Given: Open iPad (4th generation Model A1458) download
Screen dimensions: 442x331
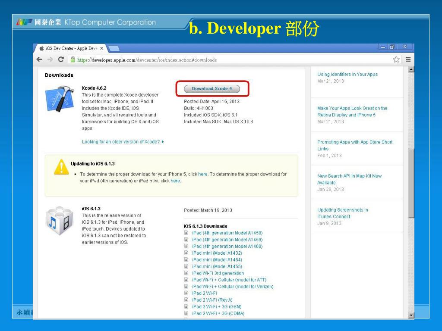Looking at the screenshot, I should coord(227,233).
